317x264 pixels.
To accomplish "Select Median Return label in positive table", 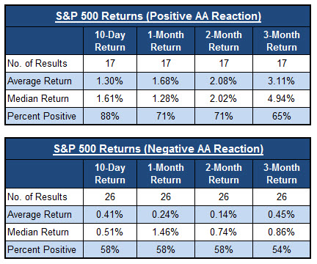I will (38, 98).
